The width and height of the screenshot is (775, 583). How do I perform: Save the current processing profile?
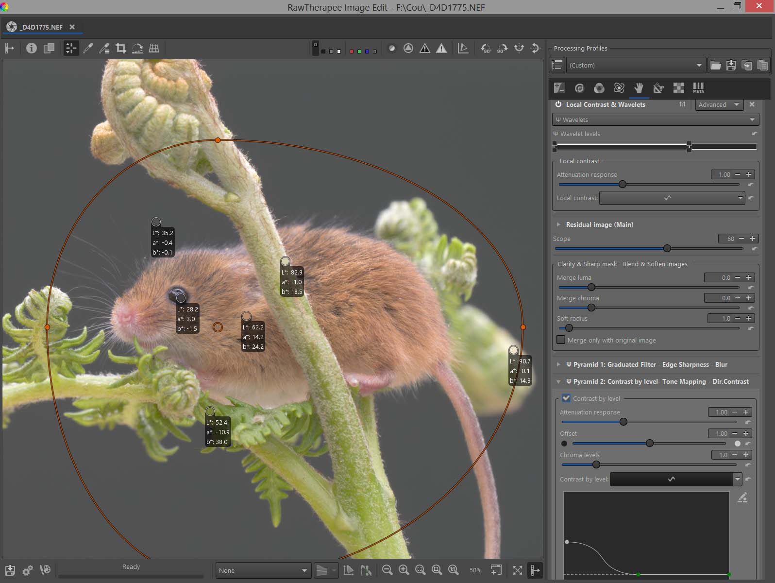pyautogui.click(x=731, y=65)
